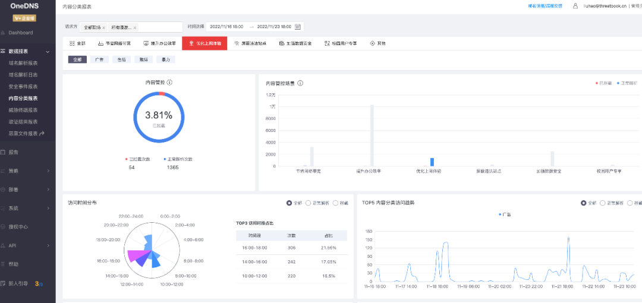Viewport: 642px width, 303px height.
Task: Collapse the 数据报表 sidebar section
Action: pyautogui.click(x=48, y=52)
